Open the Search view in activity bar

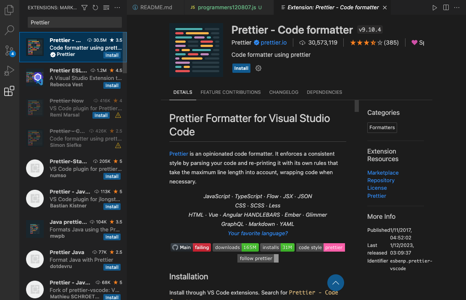pyautogui.click(x=9, y=30)
